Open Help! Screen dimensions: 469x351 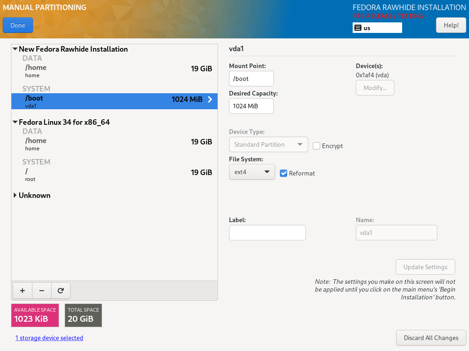pyautogui.click(x=451, y=26)
